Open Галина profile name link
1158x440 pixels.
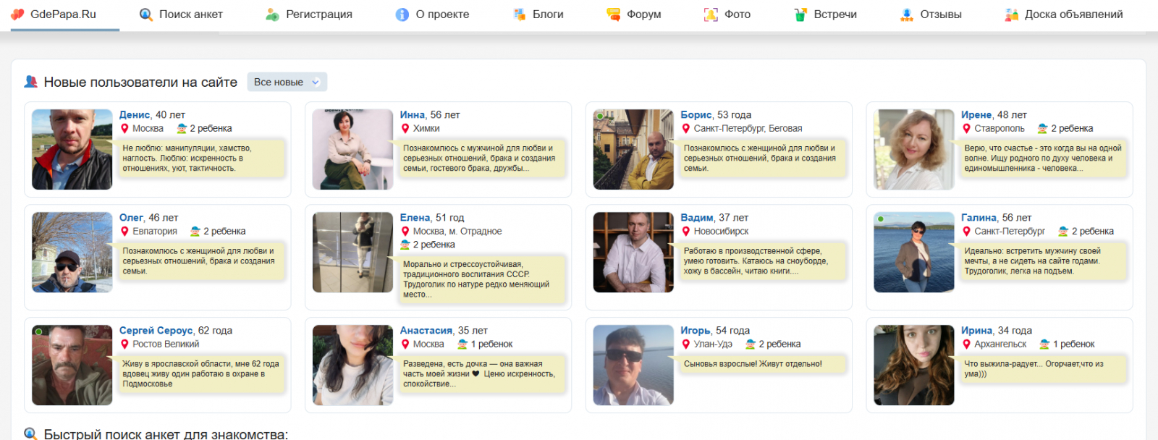(979, 218)
